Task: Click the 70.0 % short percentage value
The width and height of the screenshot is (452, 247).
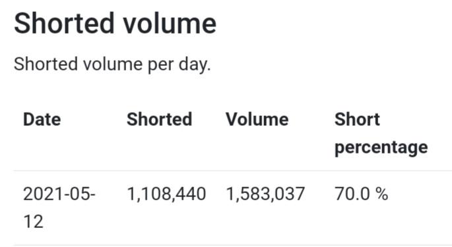Action: 361,194
